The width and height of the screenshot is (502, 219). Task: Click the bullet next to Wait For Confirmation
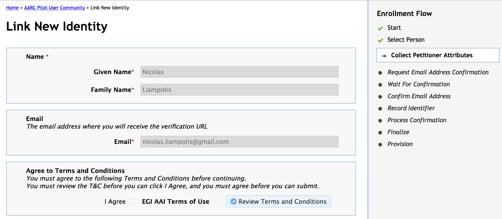pyautogui.click(x=380, y=85)
